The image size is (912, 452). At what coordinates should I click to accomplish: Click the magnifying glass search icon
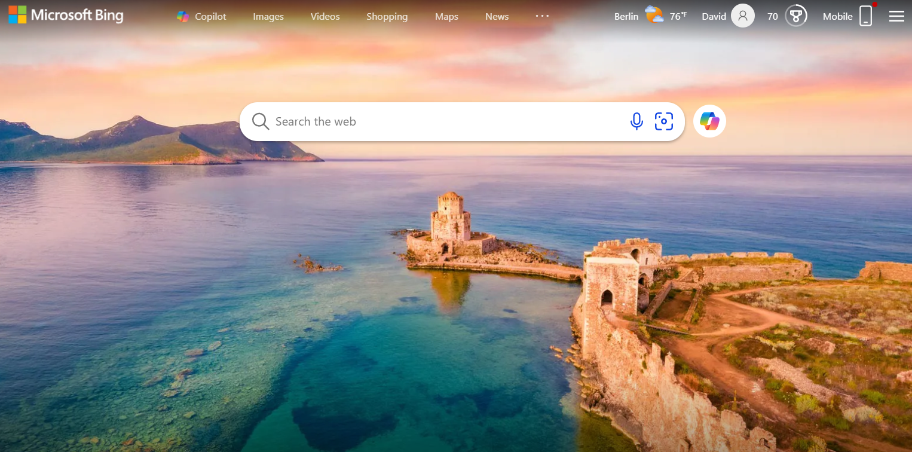point(260,121)
